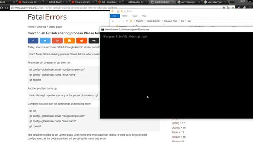
Task: Click the browser address bar URL
Action: click(66, 8)
